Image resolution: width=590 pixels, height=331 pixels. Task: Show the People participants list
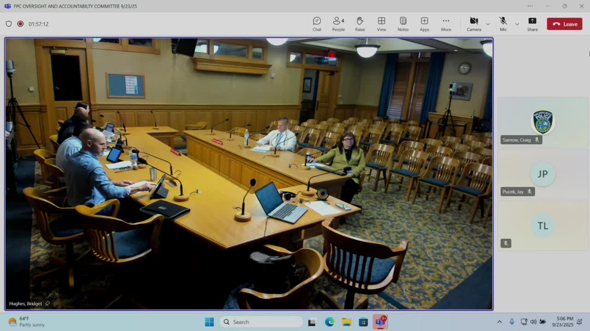click(x=338, y=24)
